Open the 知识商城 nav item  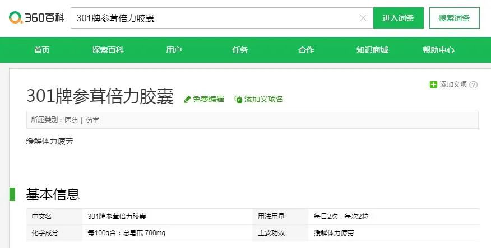[372, 50]
